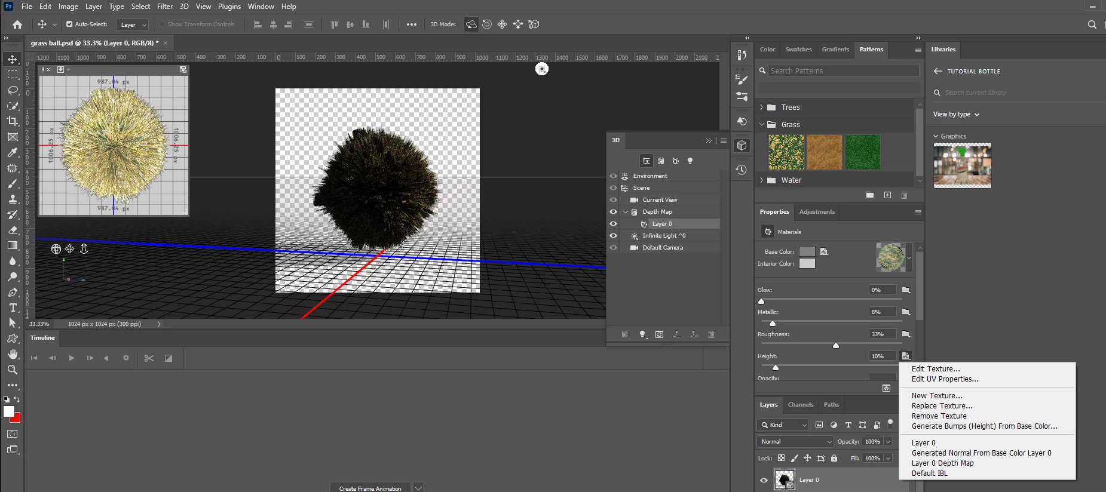The height and width of the screenshot is (492, 1106).
Task: Toggle visibility of Layer 0 in Layers
Action: pos(764,480)
